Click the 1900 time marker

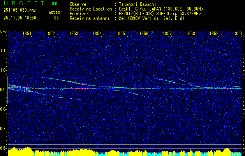pyautogui.click(x=237, y=34)
